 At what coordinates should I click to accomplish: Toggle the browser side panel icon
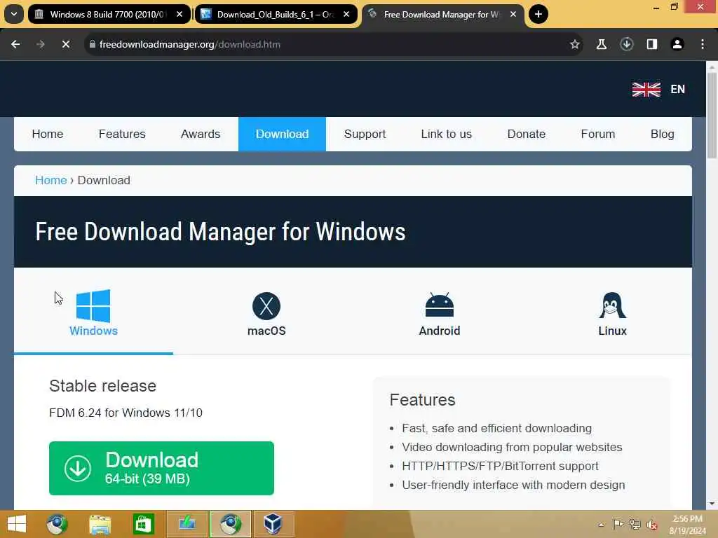point(651,44)
